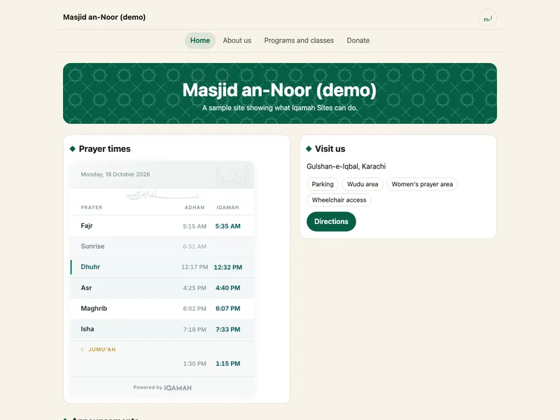This screenshot has width=560, height=420.
Task: Click the Powered by IQAMAH link
Action: [162, 388]
